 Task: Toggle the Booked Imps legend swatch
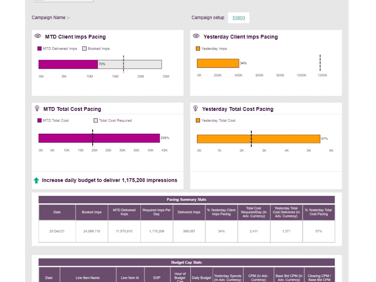[x=84, y=48]
